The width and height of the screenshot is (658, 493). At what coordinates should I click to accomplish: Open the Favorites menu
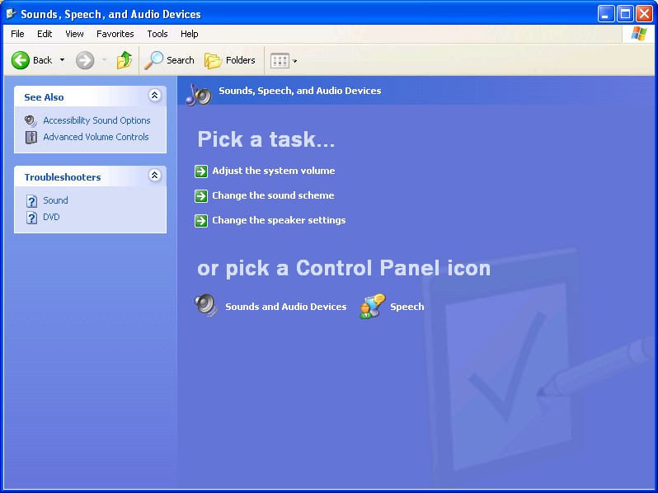pyautogui.click(x=115, y=34)
